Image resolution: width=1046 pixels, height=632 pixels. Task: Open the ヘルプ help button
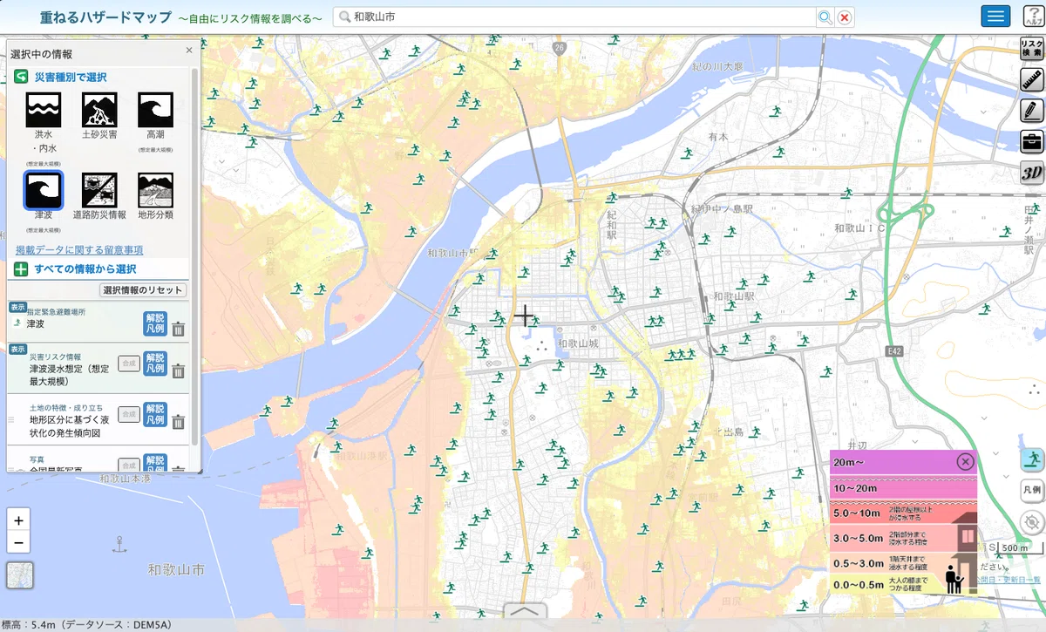[1032, 16]
